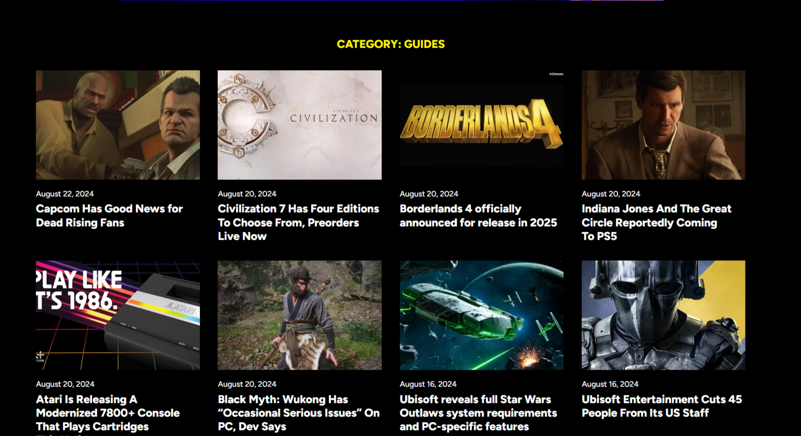Click the date above Civilization 7 headline
801x436 pixels.
click(x=247, y=194)
